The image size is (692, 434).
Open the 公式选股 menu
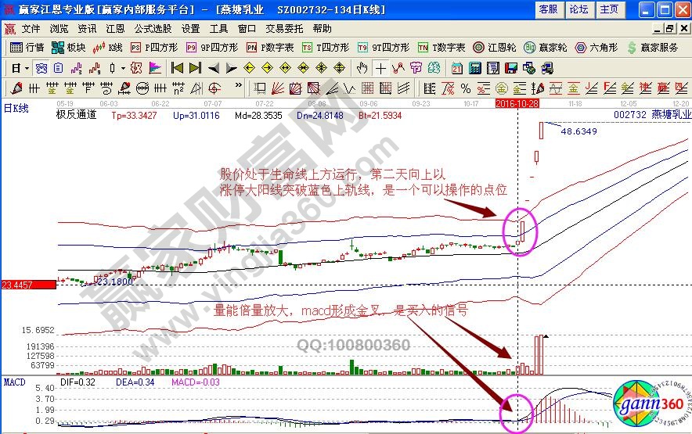(x=153, y=29)
